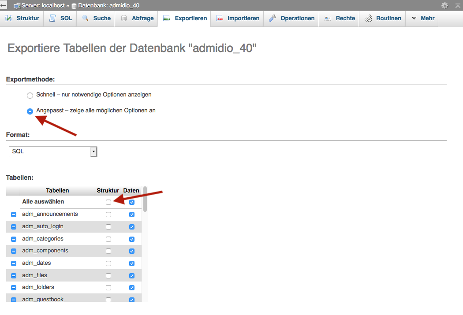Enable Struktur checkbox for Alle auswählen

point(108,202)
